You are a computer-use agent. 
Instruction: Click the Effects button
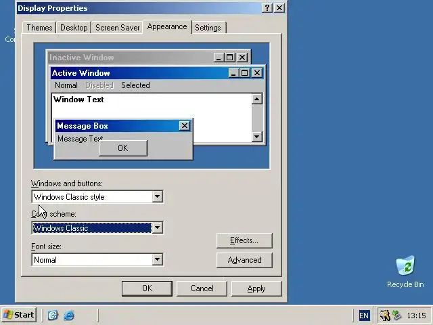[244, 240]
